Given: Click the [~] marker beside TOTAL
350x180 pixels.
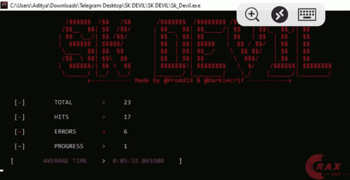Looking at the screenshot, I should [x=19, y=103].
